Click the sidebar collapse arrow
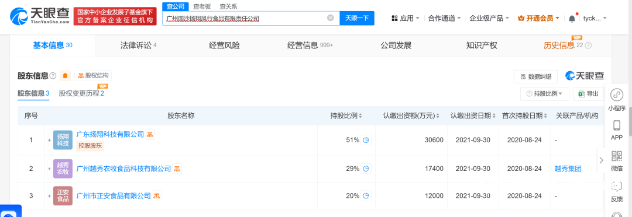The width and height of the screenshot is (632, 217). 602,160
